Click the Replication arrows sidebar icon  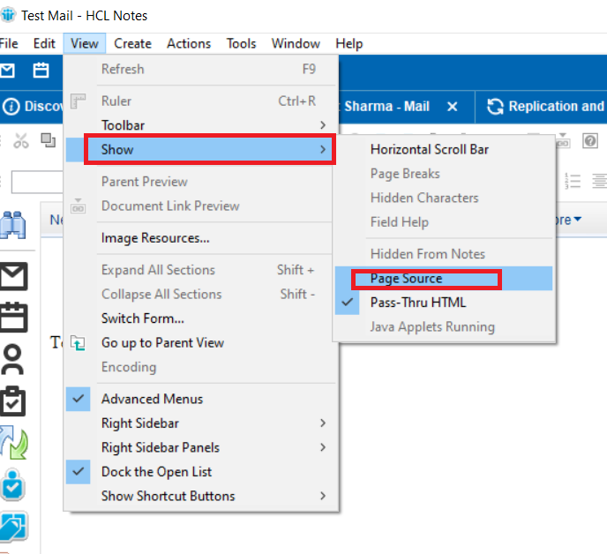[14, 442]
